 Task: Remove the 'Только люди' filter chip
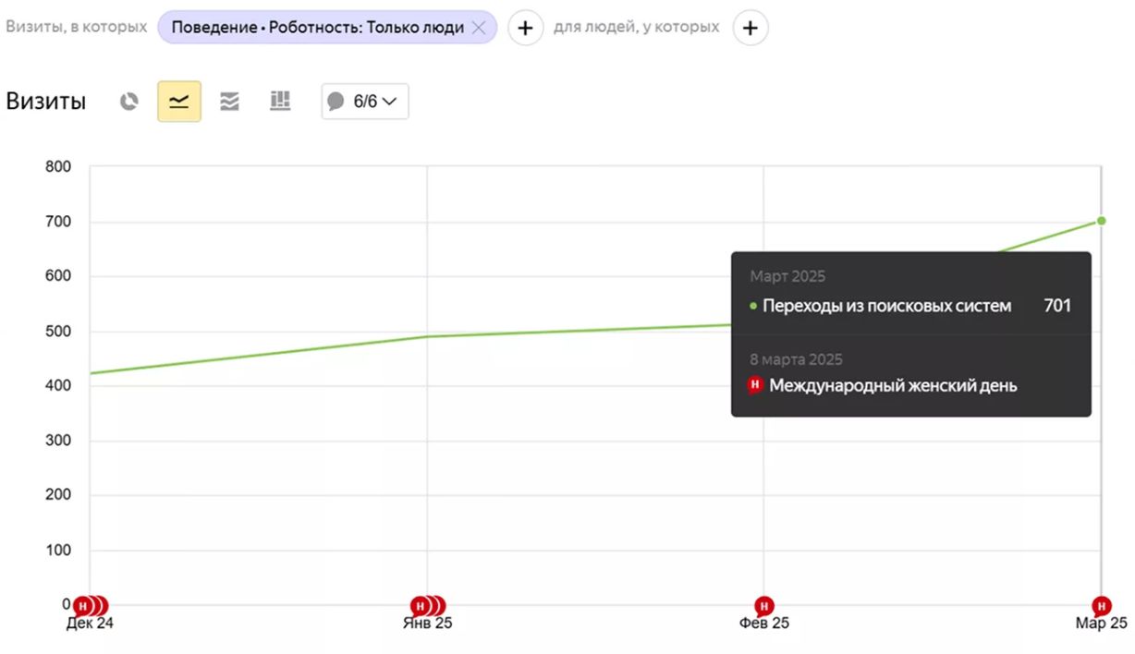[479, 28]
